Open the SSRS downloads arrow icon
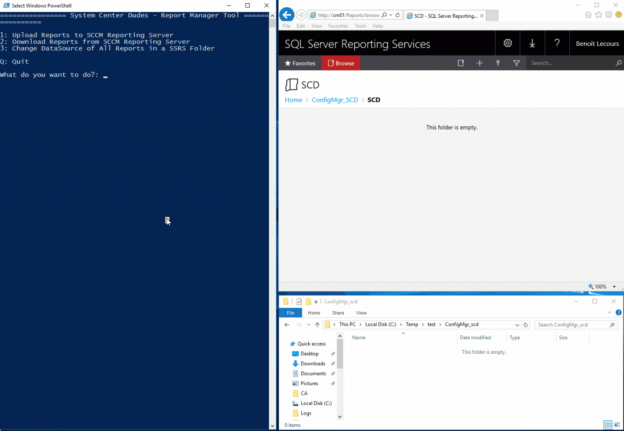 (532, 43)
